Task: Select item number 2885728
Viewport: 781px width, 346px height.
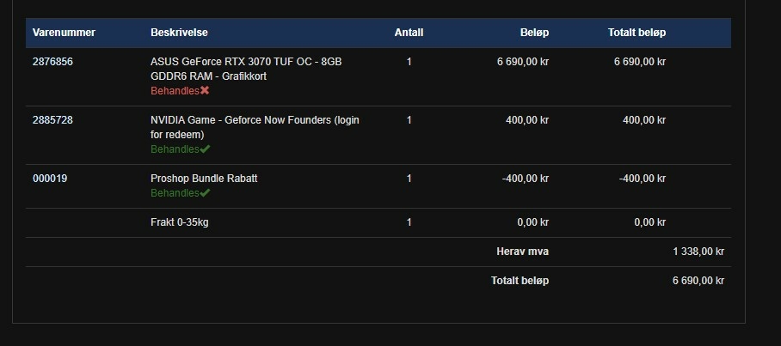Action: (x=52, y=120)
